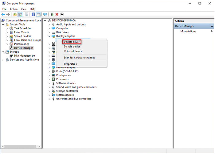Toggle Show/Hide Action Pane toolbar icon
The width and height of the screenshot is (215, 154).
pyautogui.click(x=39, y=14)
